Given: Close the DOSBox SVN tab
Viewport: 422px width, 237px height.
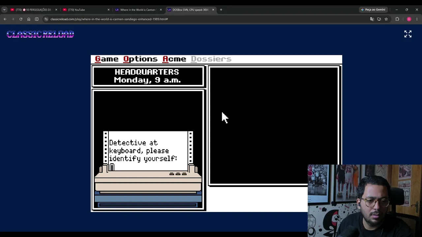Looking at the screenshot, I should coord(213,10).
